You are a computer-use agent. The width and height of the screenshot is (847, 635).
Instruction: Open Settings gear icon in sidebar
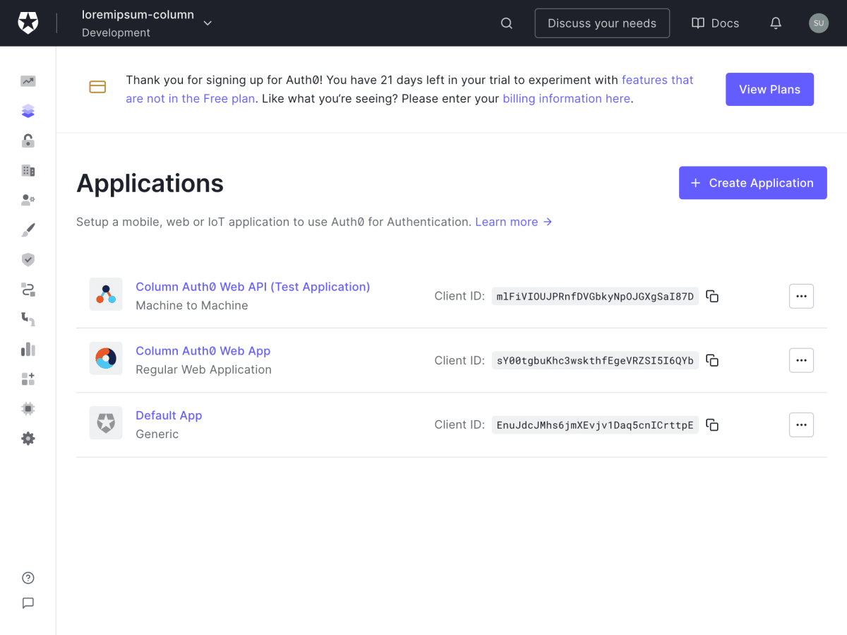point(28,439)
